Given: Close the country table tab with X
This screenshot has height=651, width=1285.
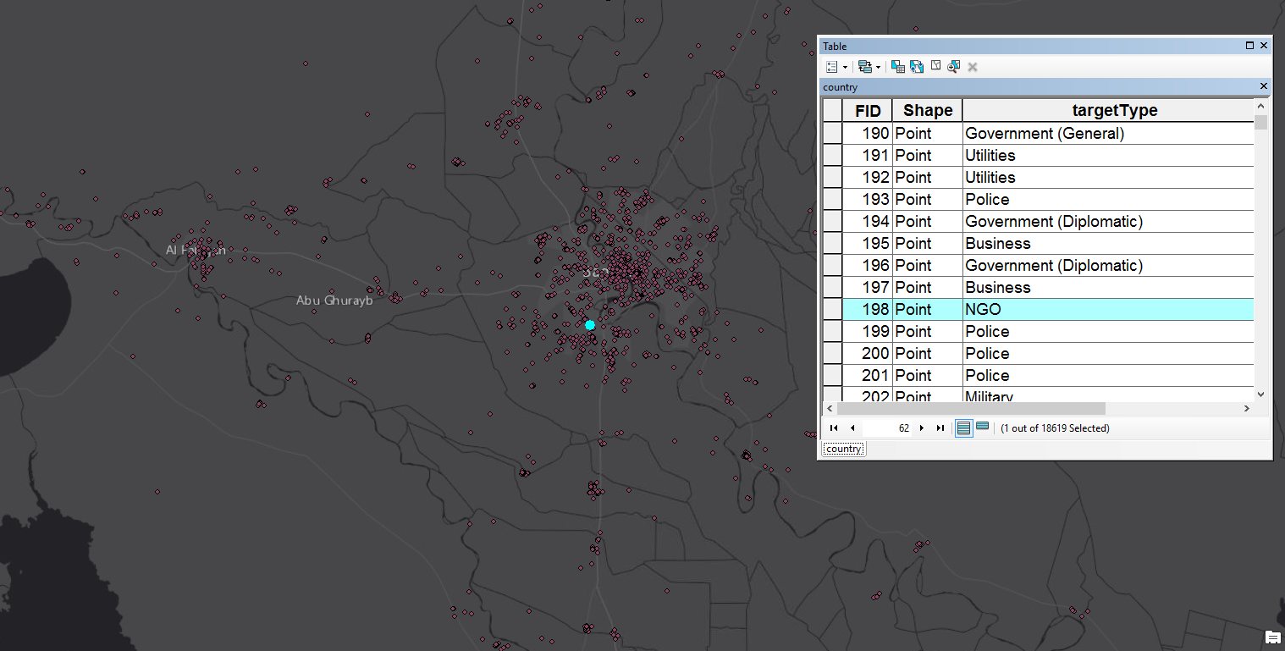Looking at the screenshot, I should coord(1264,86).
